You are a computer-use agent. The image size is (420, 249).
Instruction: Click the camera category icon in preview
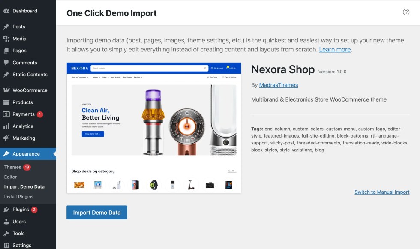click(x=210, y=185)
